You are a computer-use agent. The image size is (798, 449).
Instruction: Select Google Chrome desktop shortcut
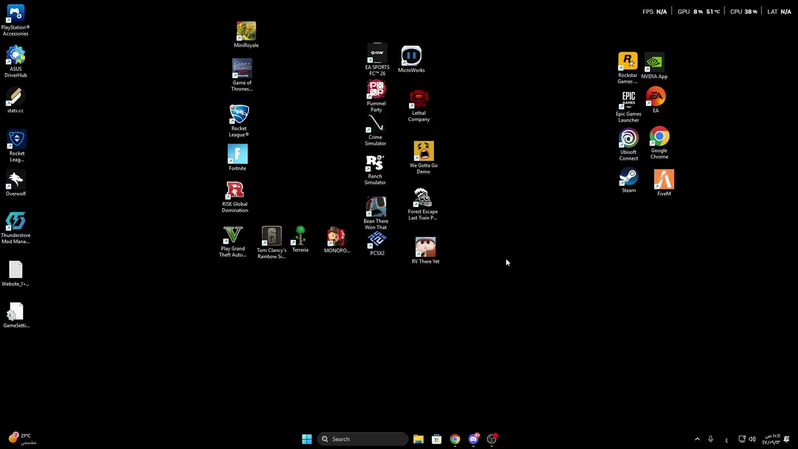[659, 143]
